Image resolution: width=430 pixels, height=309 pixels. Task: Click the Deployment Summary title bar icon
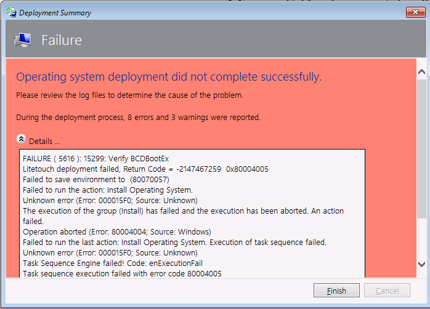coord(10,12)
